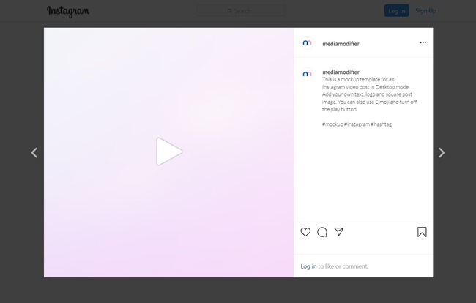The image size is (476, 303).
Task: Open the #hashtag tag in the caption
Action: coord(382,124)
